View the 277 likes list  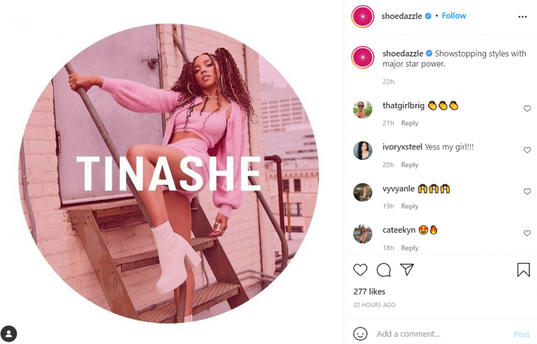[369, 291]
